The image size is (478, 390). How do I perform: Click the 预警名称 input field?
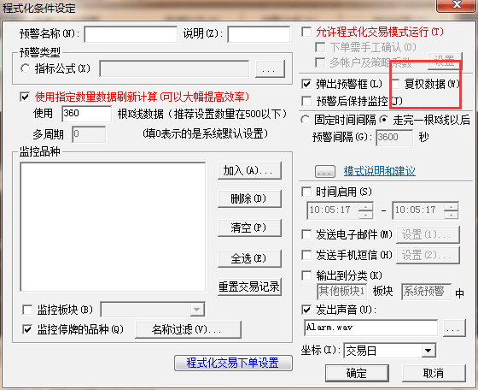(131, 34)
